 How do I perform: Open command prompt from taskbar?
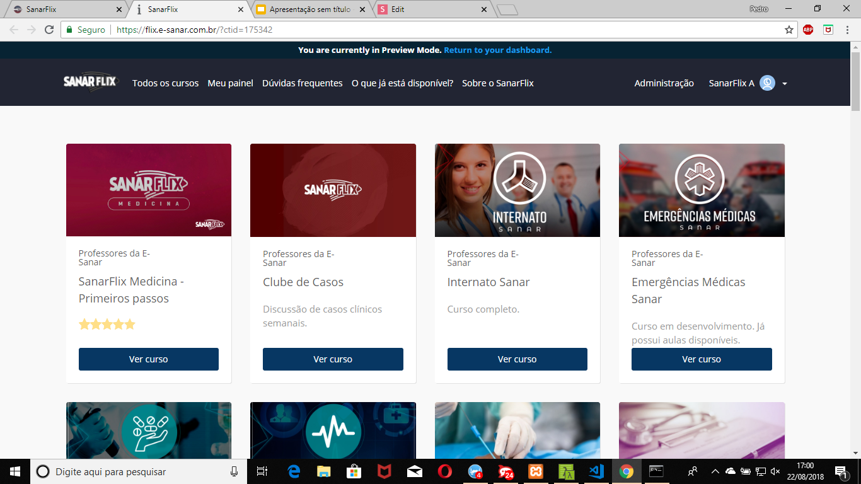click(x=657, y=471)
